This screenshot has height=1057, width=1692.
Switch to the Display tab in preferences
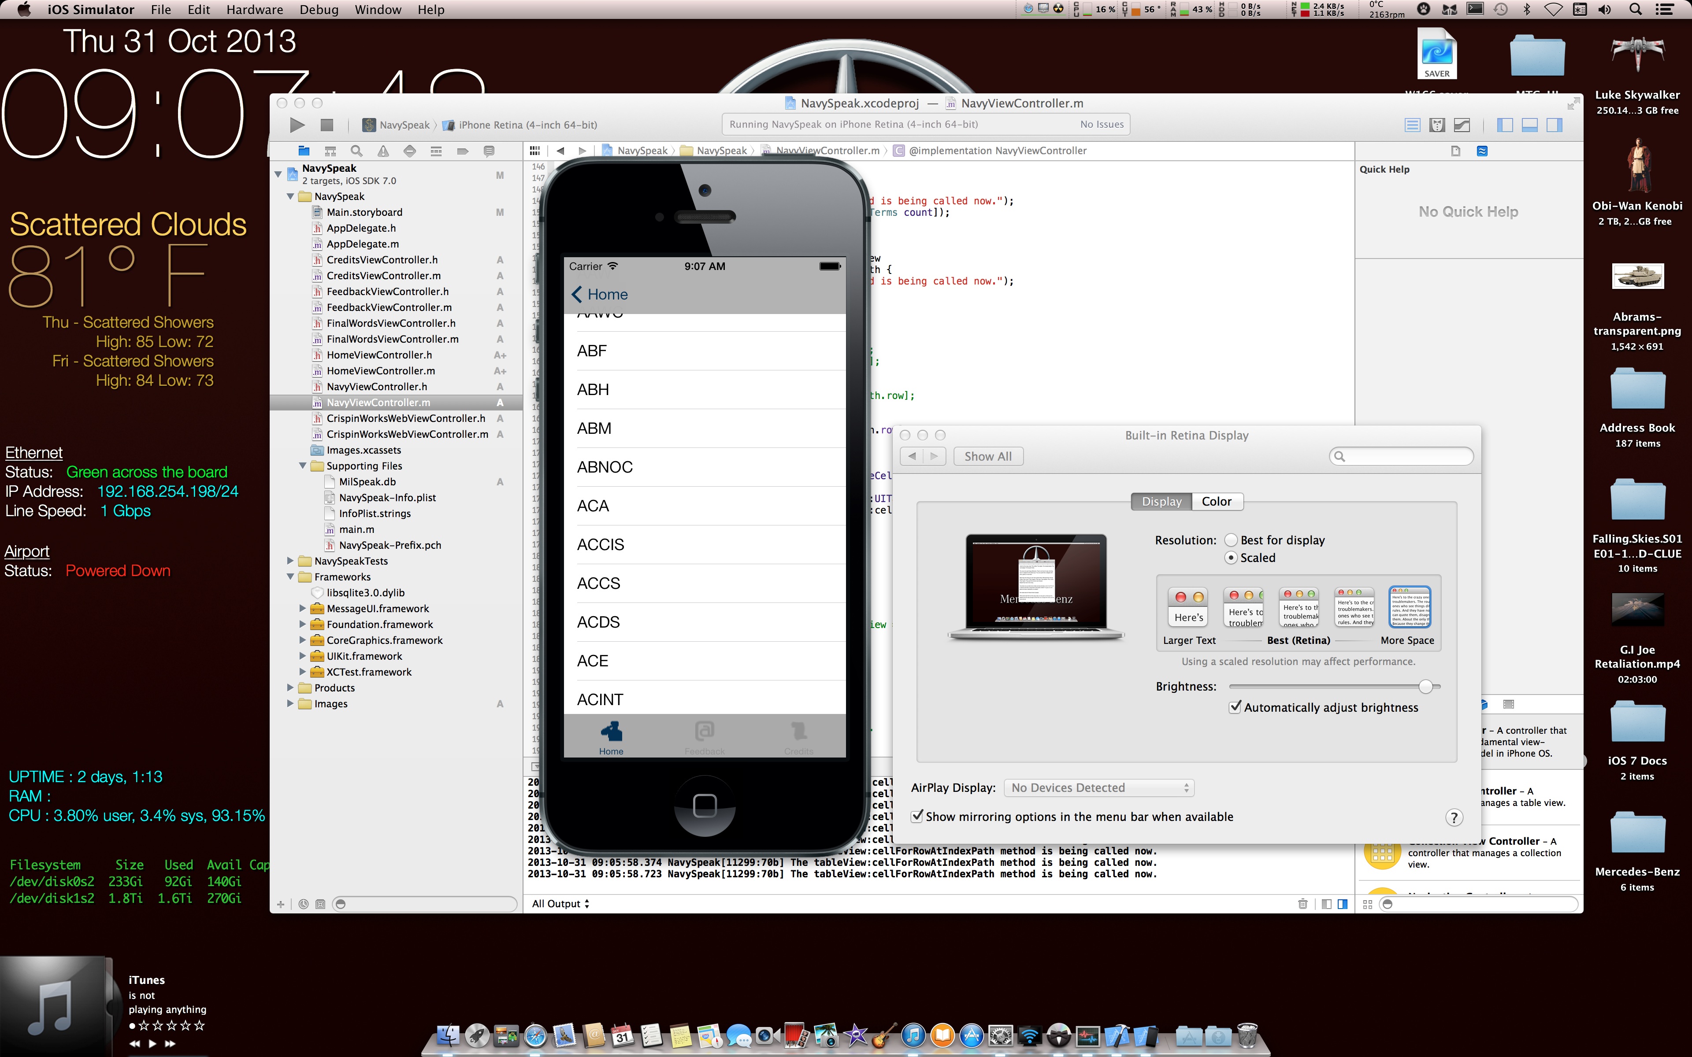(1161, 501)
